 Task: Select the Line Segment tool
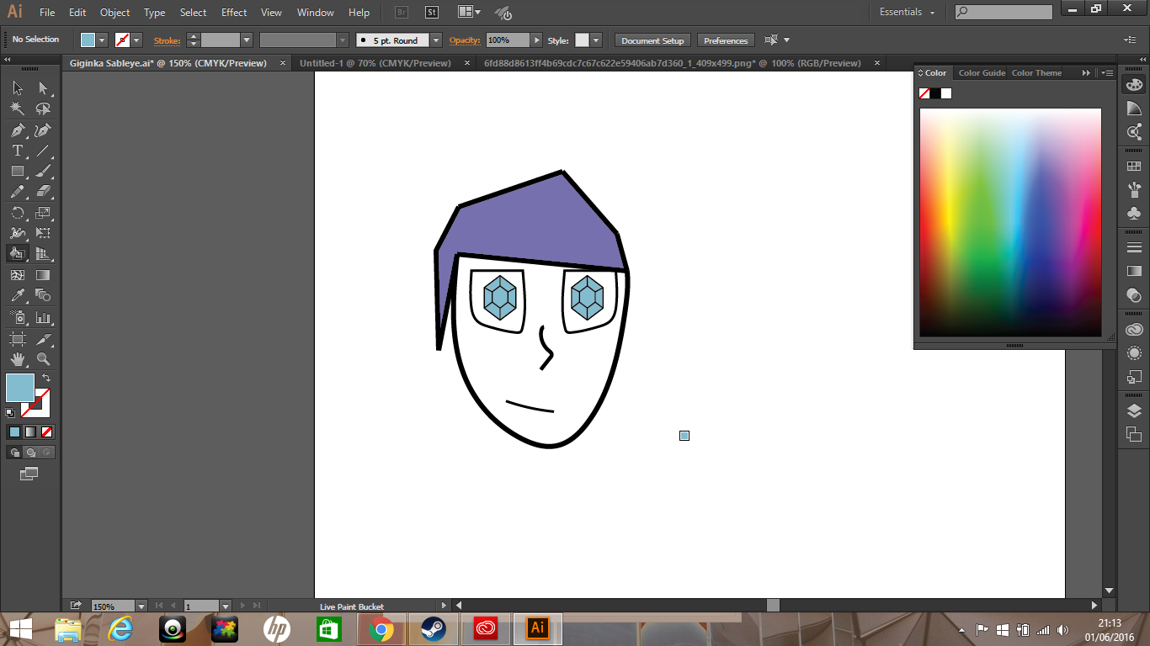43,151
